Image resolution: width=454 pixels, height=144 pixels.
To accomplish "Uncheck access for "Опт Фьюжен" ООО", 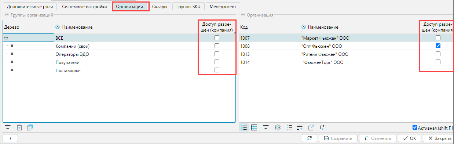I will tap(438, 46).
